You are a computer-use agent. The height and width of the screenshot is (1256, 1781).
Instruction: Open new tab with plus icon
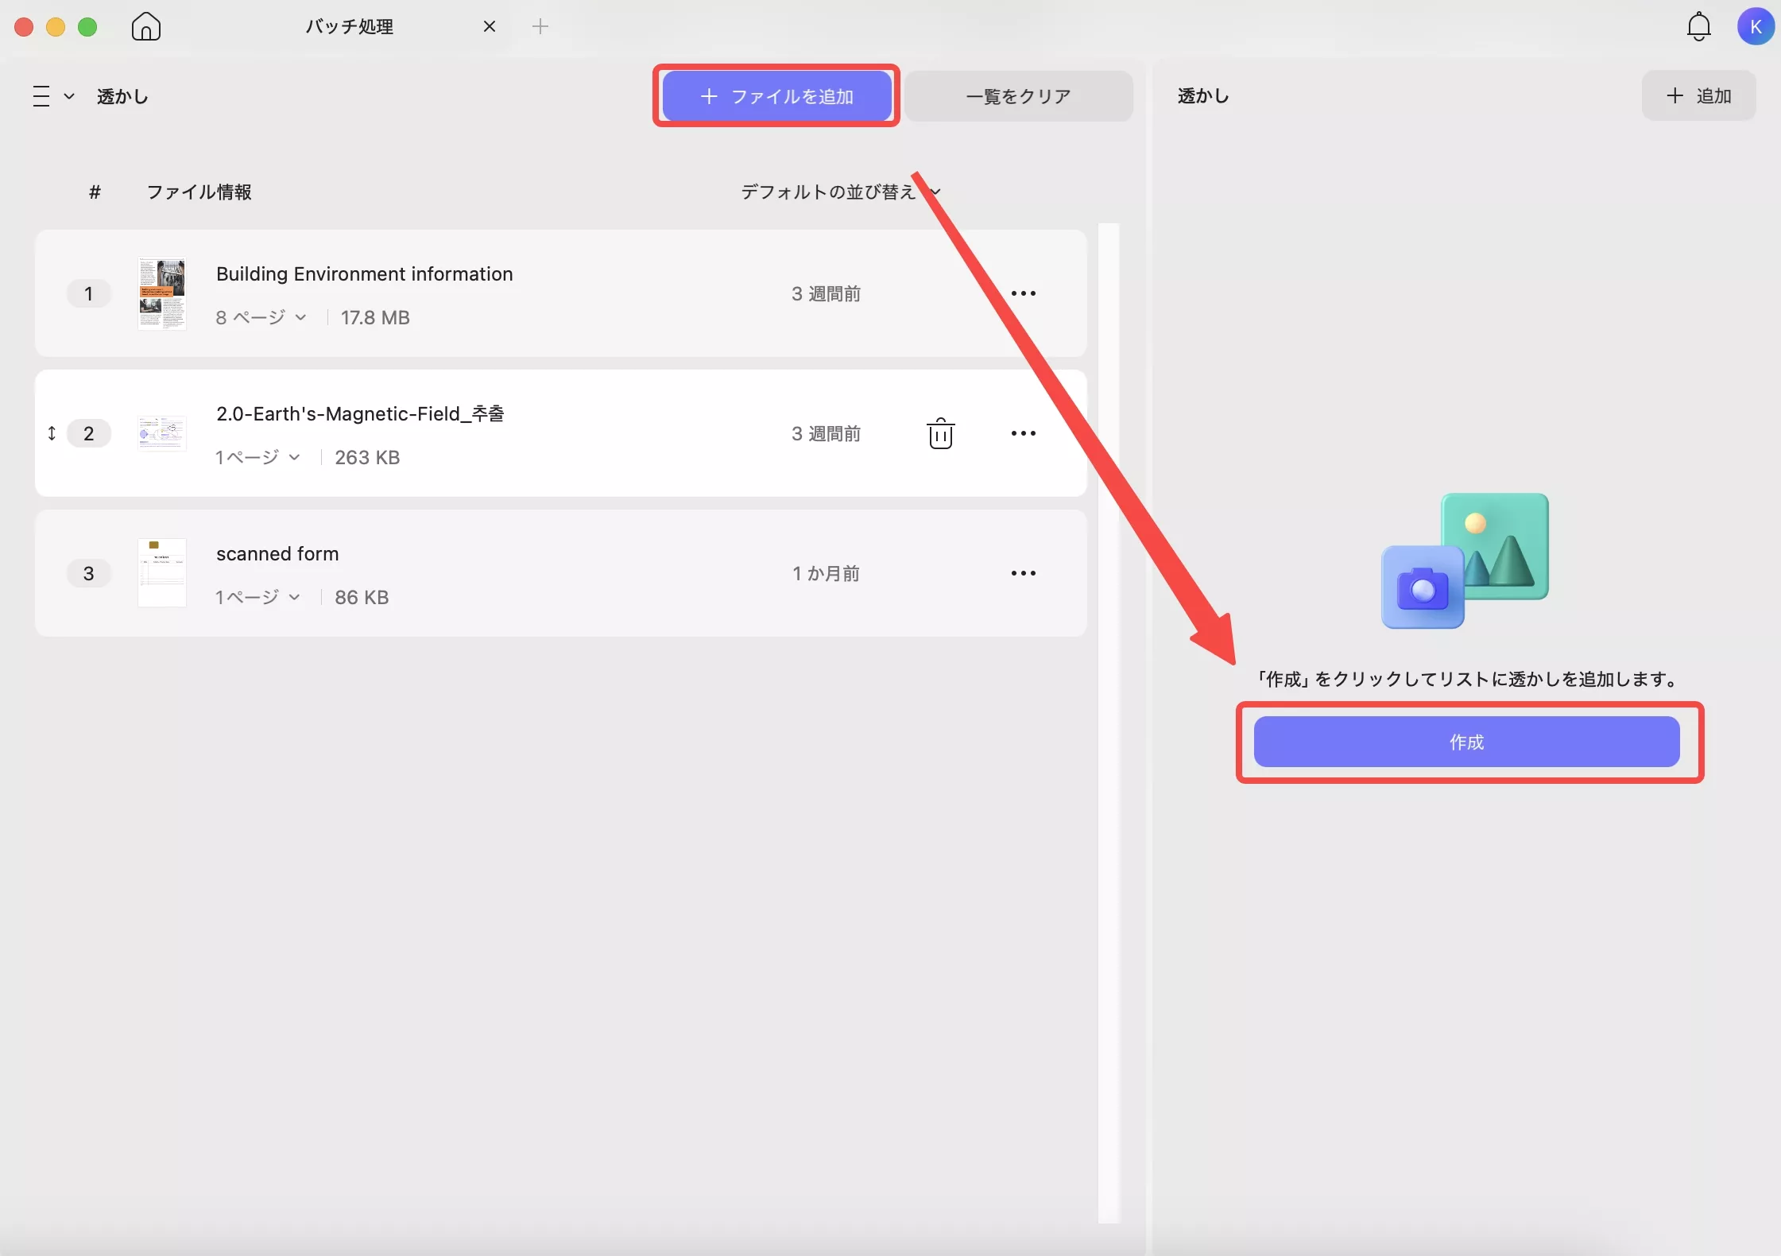540,26
